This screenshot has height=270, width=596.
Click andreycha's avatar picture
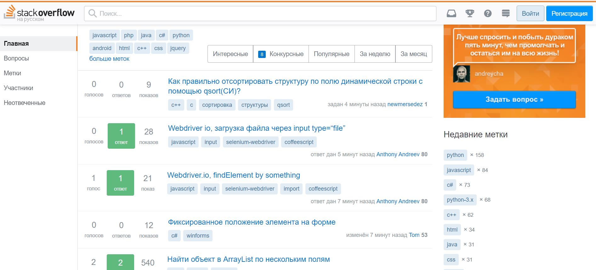(461, 74)
